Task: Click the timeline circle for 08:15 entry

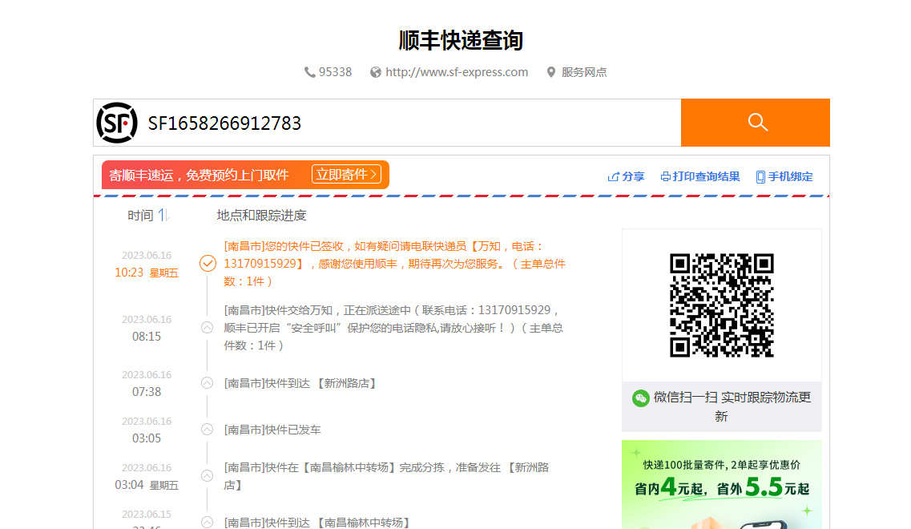Action: 207,327
